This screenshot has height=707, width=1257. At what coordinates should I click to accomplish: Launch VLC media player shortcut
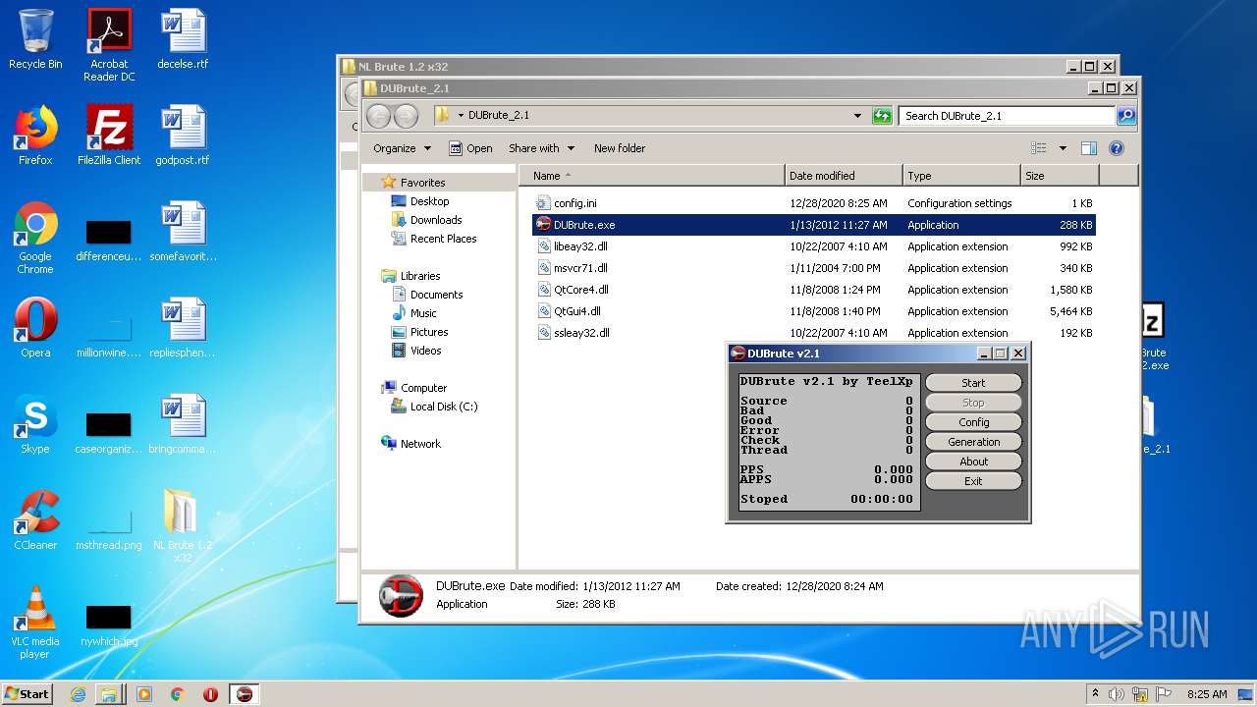35,623
